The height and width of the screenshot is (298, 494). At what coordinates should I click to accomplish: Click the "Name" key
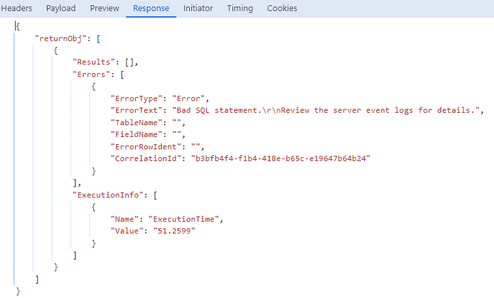125,219
